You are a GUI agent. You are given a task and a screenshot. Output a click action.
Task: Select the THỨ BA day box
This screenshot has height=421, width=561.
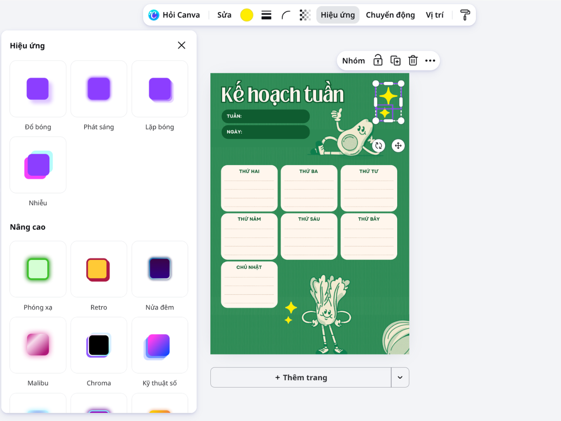(x=309, y=188)
